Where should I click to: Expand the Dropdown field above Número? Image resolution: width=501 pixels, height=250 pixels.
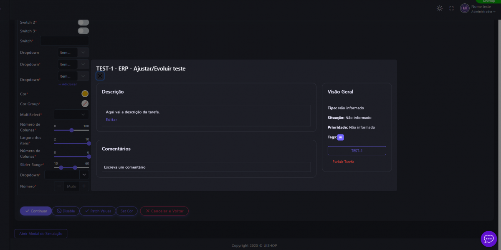(x=84, y=175)
